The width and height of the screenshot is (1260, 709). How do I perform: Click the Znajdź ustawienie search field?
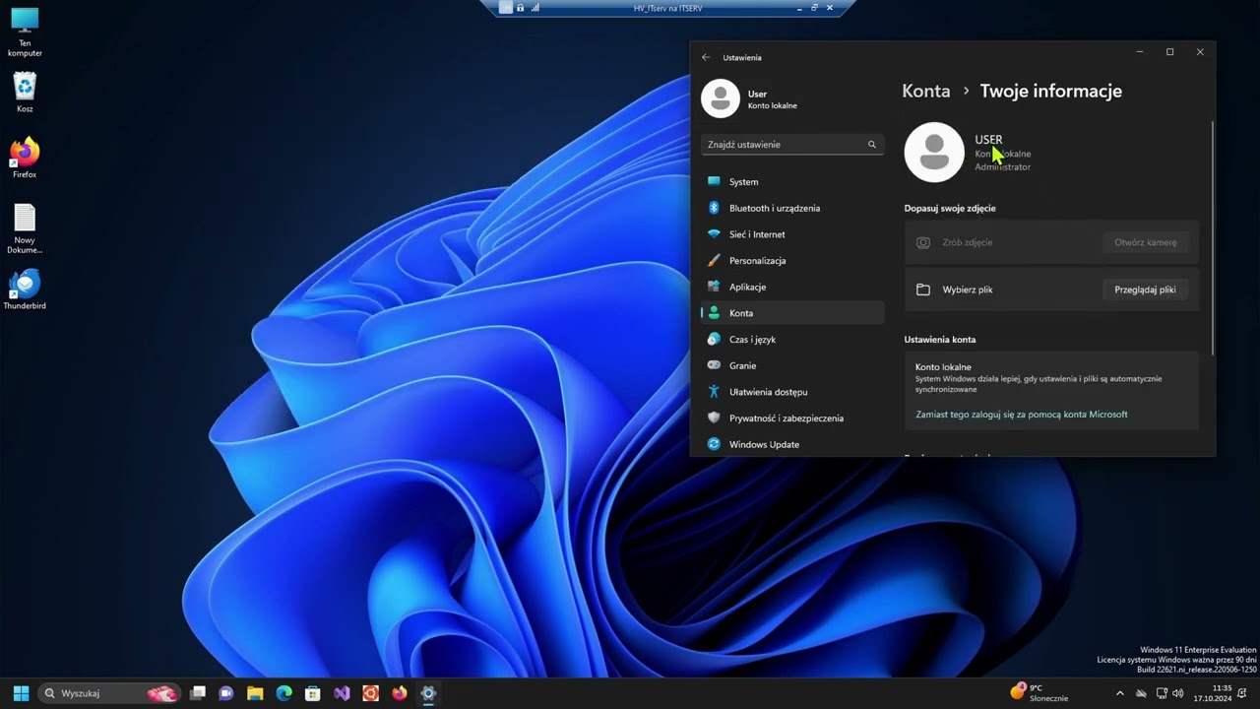pyautogui.click(x=785, y=145)
